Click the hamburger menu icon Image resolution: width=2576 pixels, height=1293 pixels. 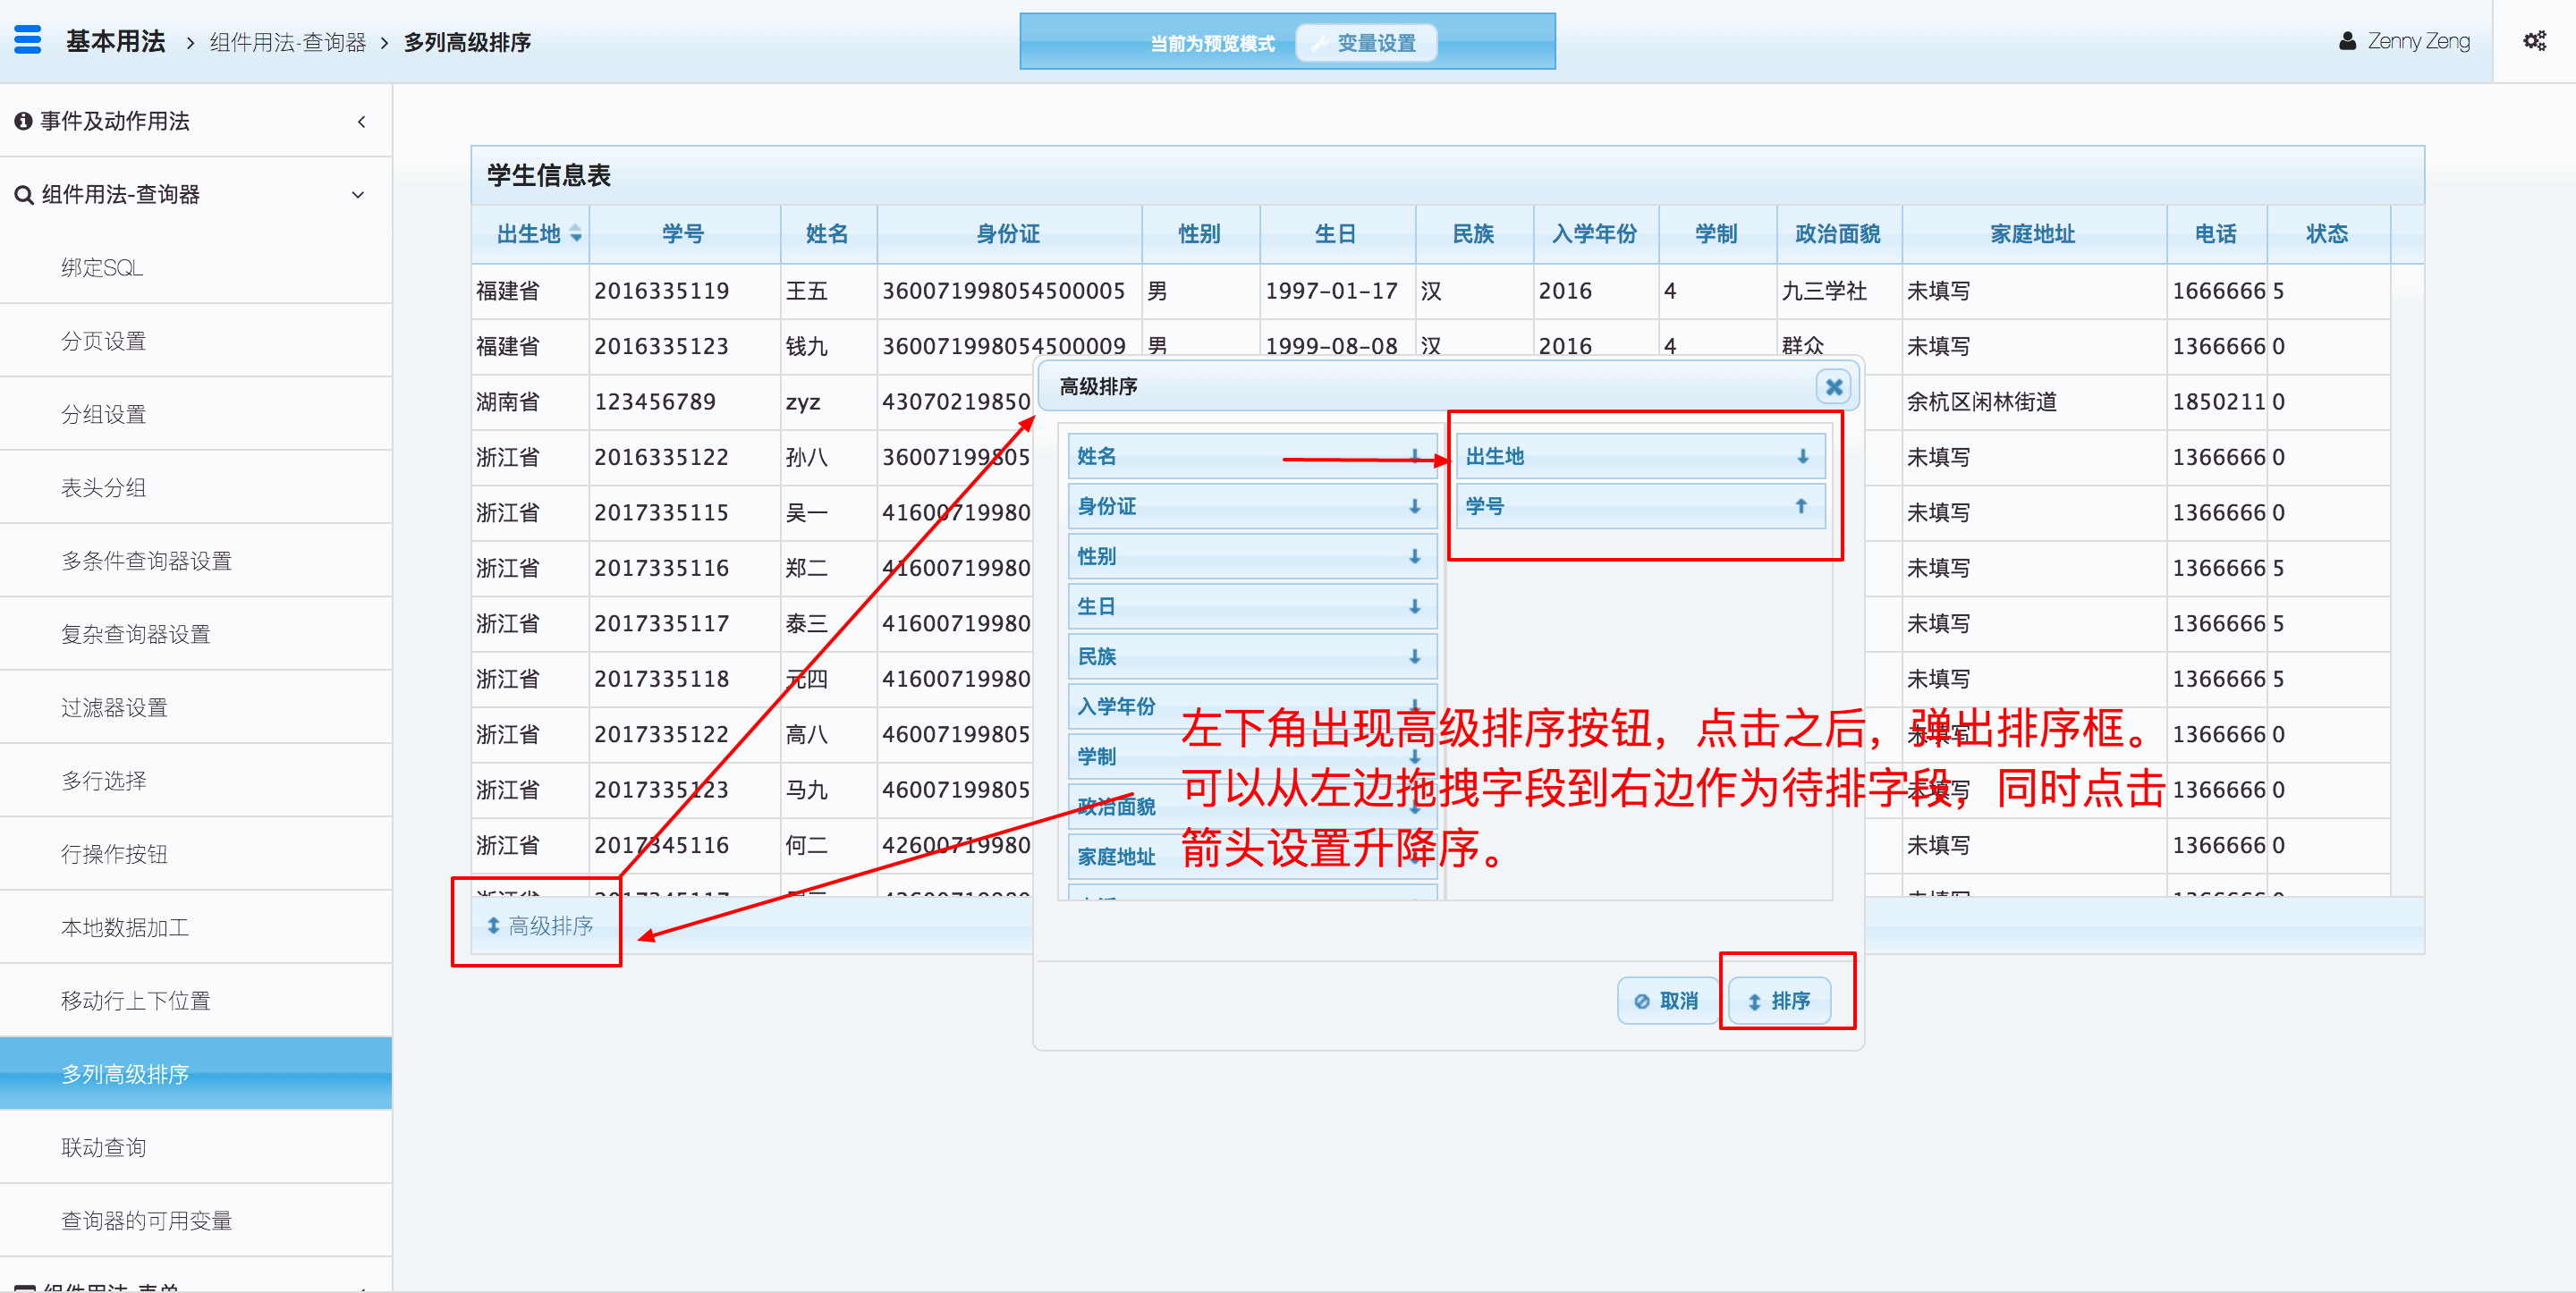click(x=28, y=40)
